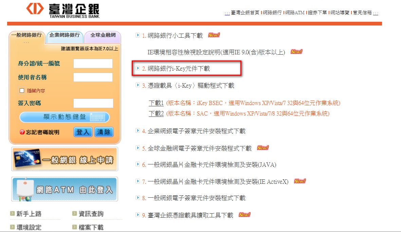Show the dynamic keyboard 顯示動態鍵盤
The height and width of the screenshot is (232, 401).
click(65, 117)
